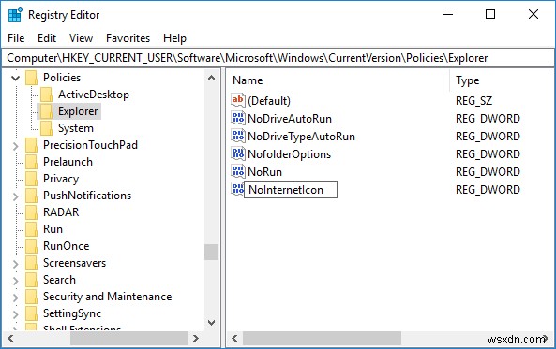Maximize the Registry Editor window

point(490,15)
